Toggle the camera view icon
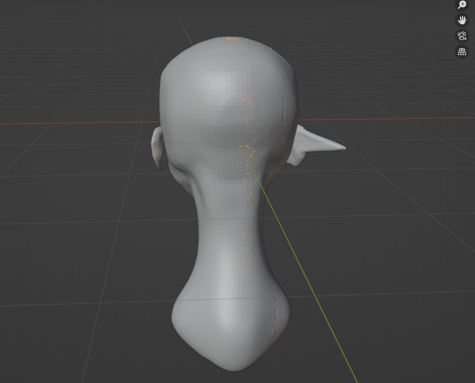Viewport: 475px width, 383px height. click(462, 36)
